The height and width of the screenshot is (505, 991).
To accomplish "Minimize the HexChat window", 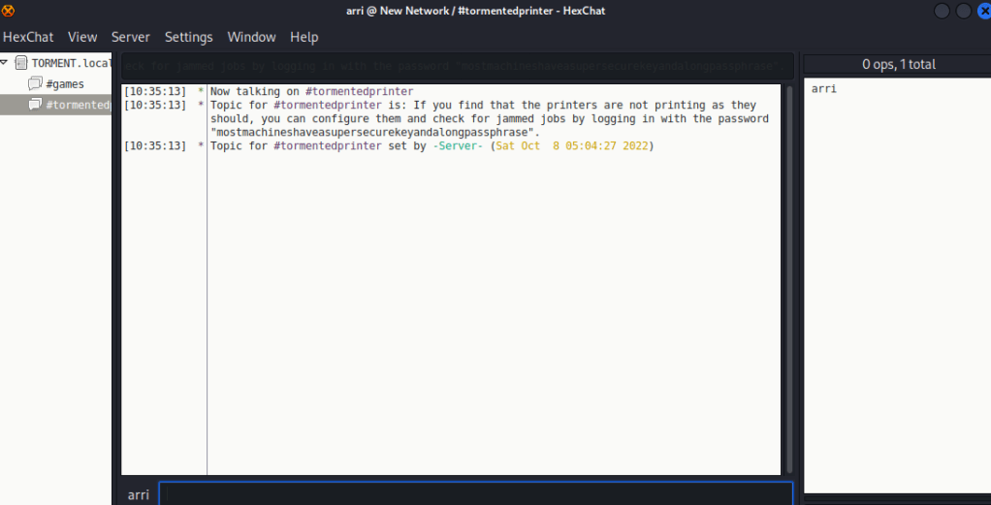I will coord(942,11).
